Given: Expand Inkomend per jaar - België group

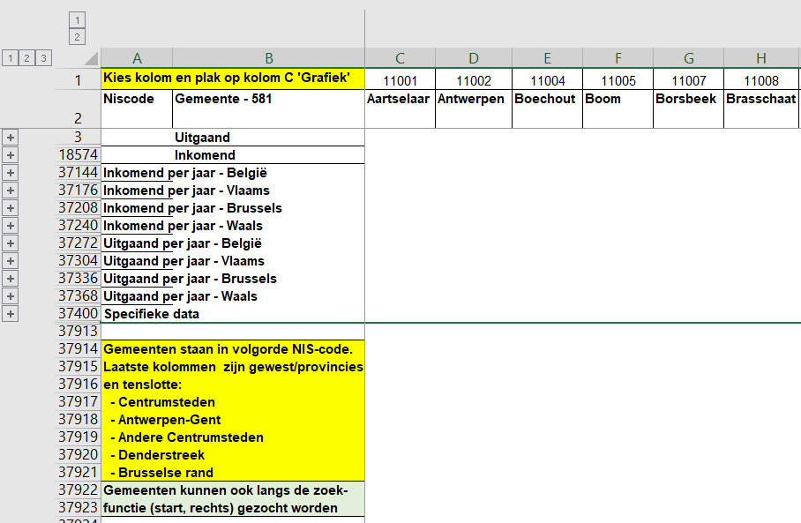Looking at the screenshot, I should pyautogui.click(x=11, y=173).
